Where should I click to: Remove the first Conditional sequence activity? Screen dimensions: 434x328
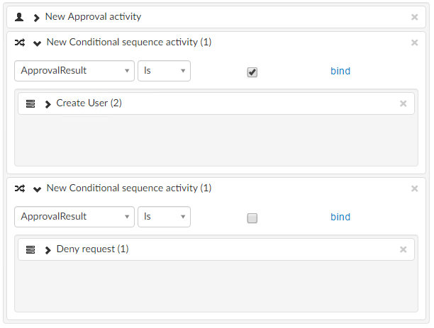click(x=415, y=43)
